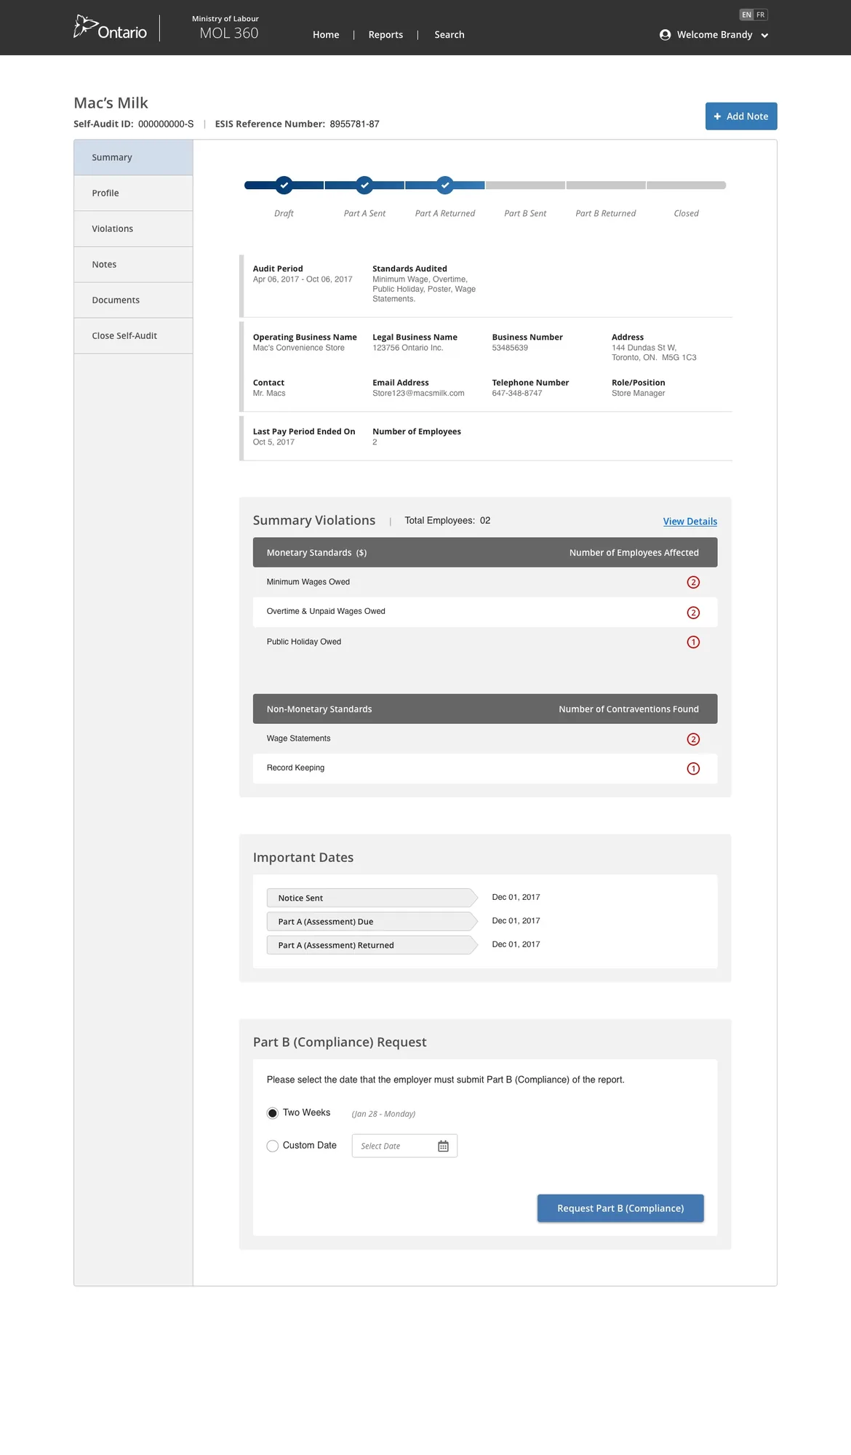851x1455 pixels.
Task: Click Request Part B (Compliance) button
Action: click(620, 1208)
